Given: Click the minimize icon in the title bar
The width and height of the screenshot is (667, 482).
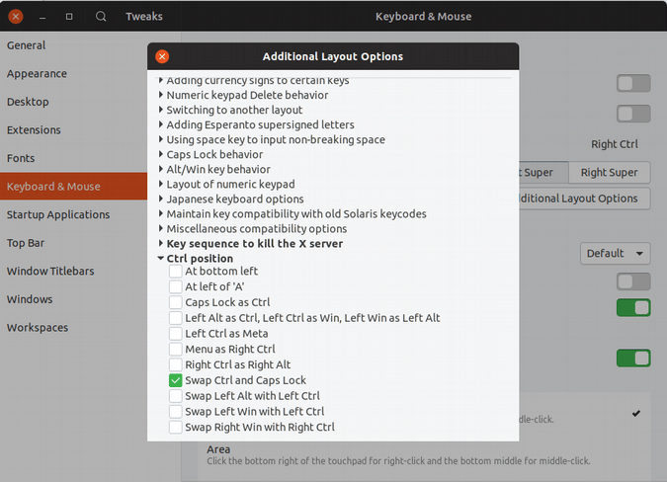Looking at the screenshot, I should [42, 17].
